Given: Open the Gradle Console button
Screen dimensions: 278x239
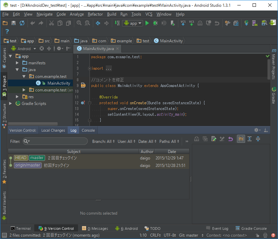Looking at the screenshot, I should [x=251, y=229].
